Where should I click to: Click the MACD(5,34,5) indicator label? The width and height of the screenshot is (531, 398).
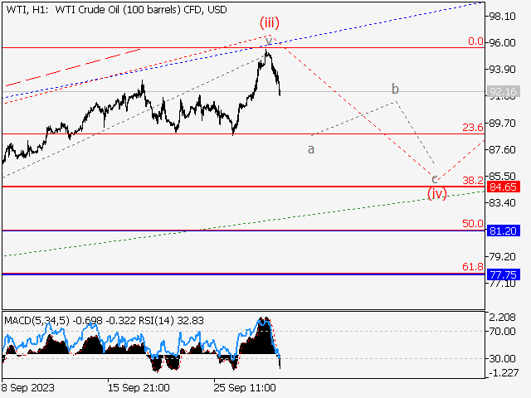[37, 321]
